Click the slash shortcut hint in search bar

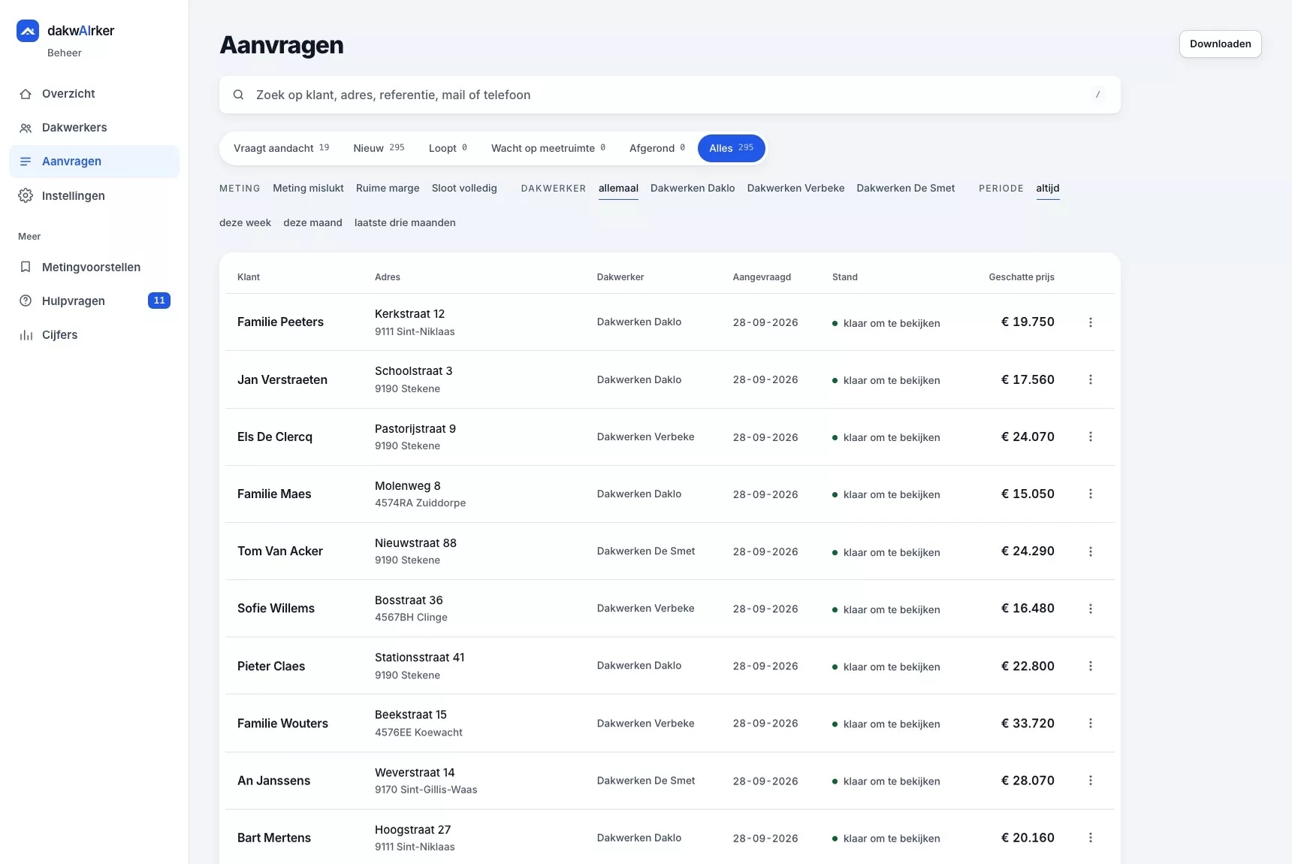(1097, 95)
